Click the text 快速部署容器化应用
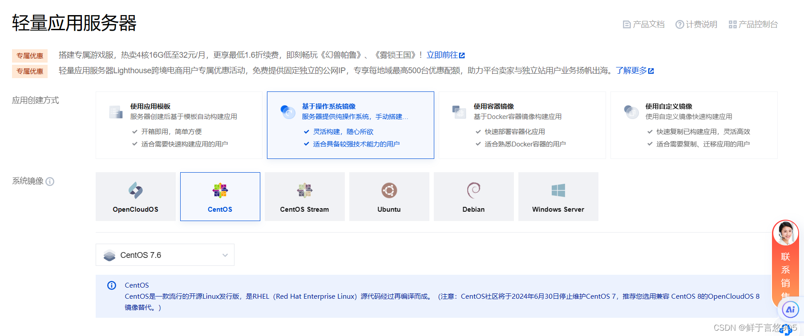 [x=515, y=132]
